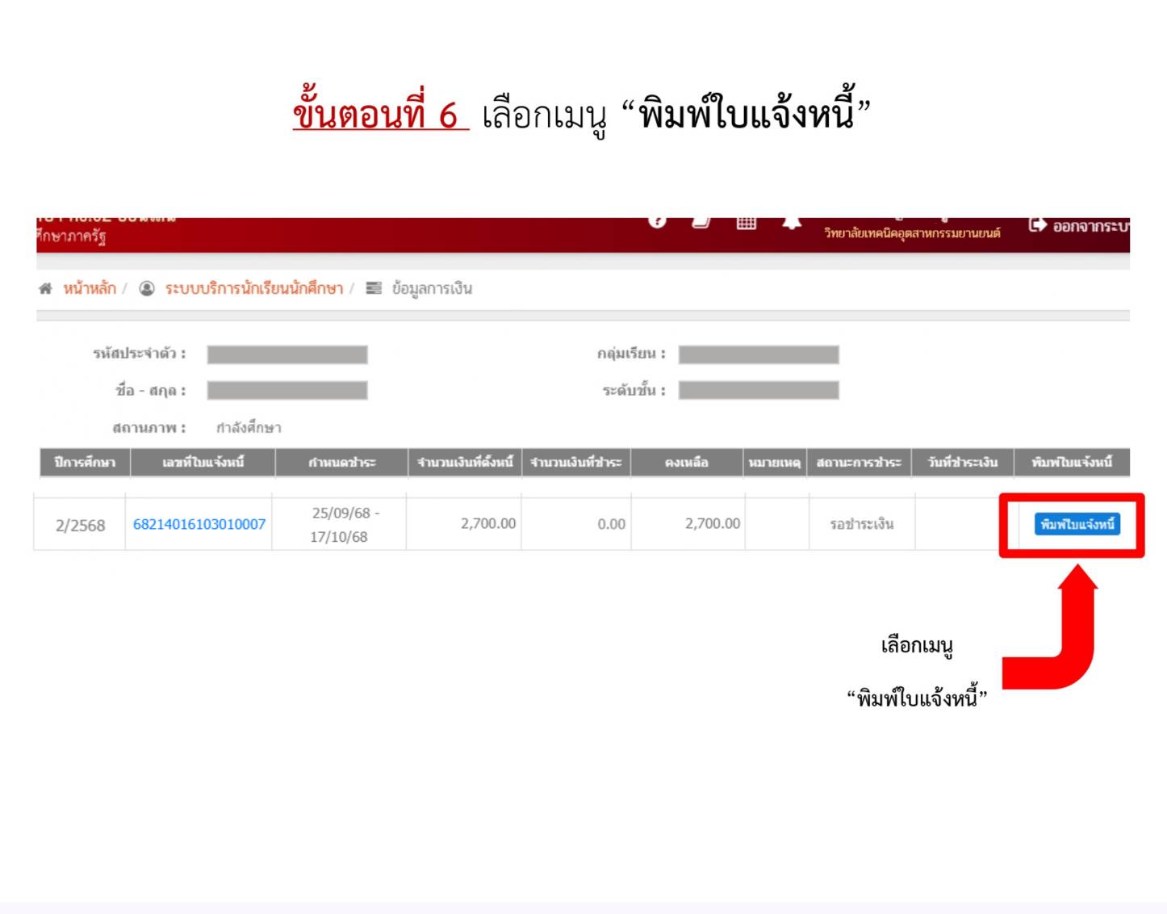Screen dimensions: 1167x914
Task: Go to หน้าหลัก breadcrumb link
Action: [x=90, y=289]
